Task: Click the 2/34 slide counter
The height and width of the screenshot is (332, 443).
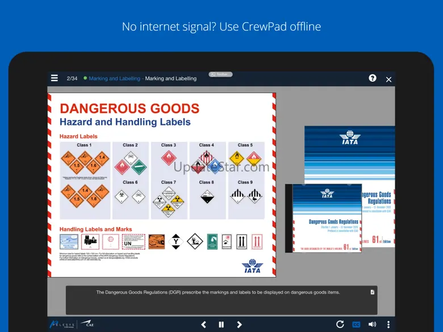Action: click(x=72, y=78)
